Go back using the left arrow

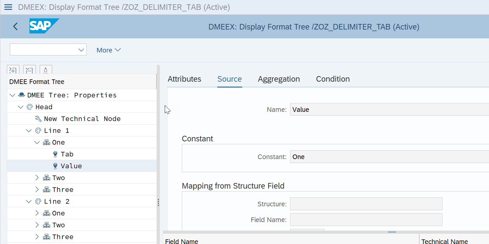(15, 27)
